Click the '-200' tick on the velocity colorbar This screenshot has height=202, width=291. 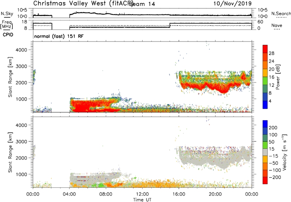pyautogui.click(x=275, y=177)
